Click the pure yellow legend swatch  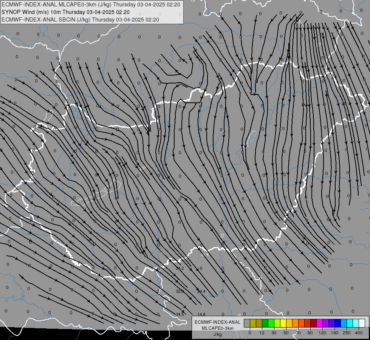283,323
